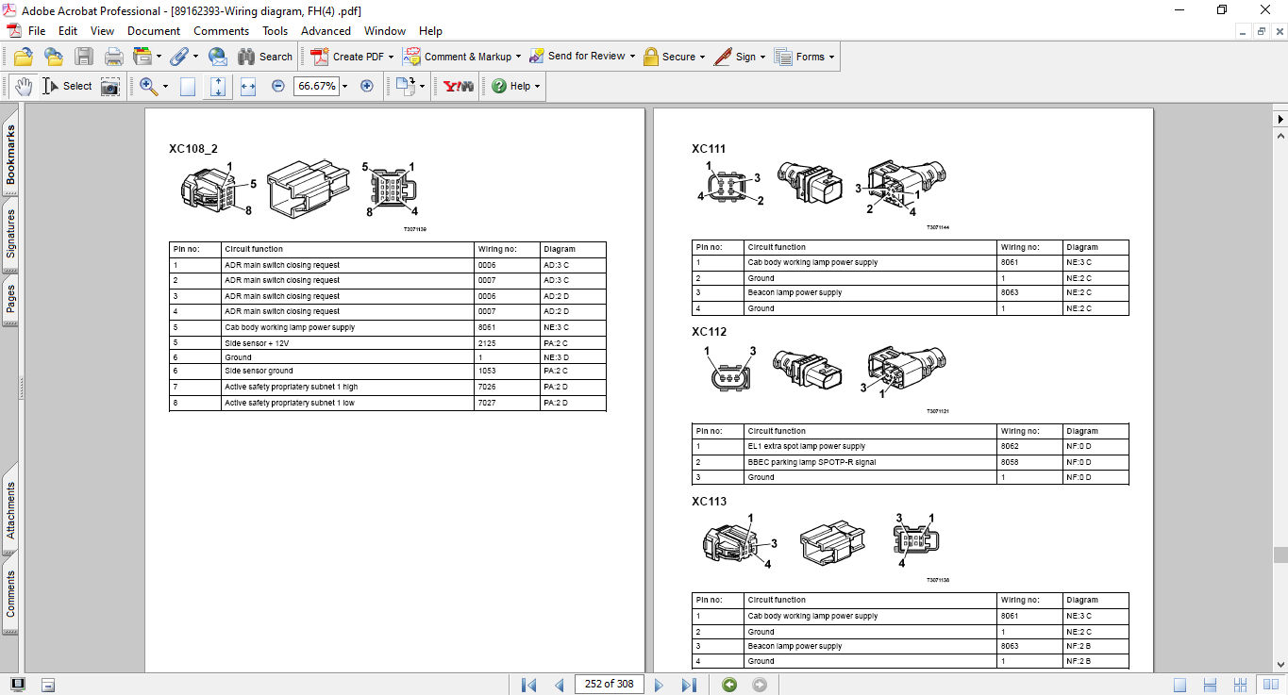The width and height of the screenshot is (1288, 695).
Task: Expand the Create PDF dropdown
Action: point(391,57)
